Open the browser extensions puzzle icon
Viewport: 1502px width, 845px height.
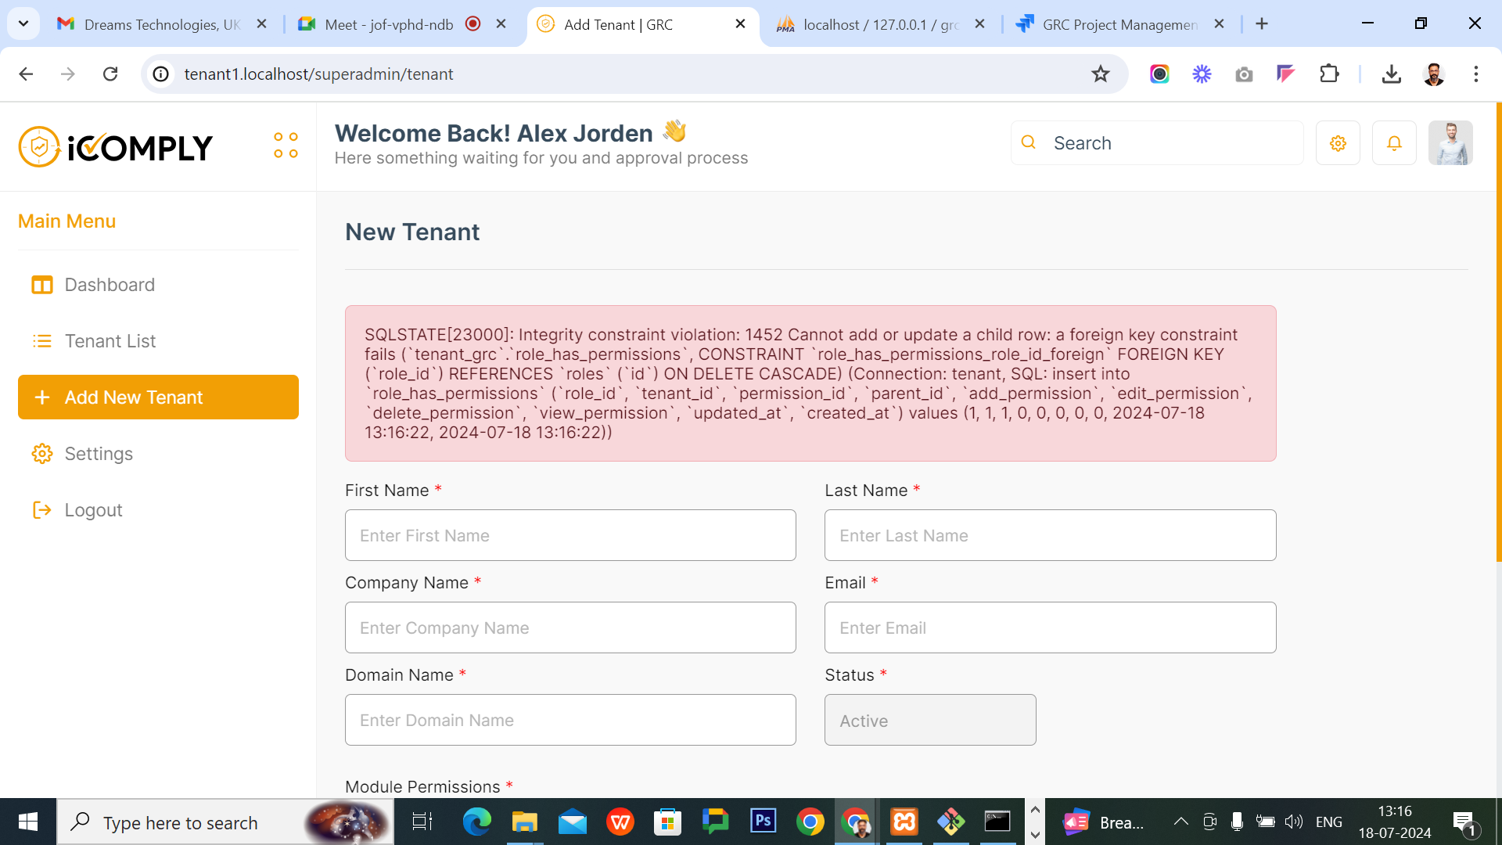pos(1329,74)
